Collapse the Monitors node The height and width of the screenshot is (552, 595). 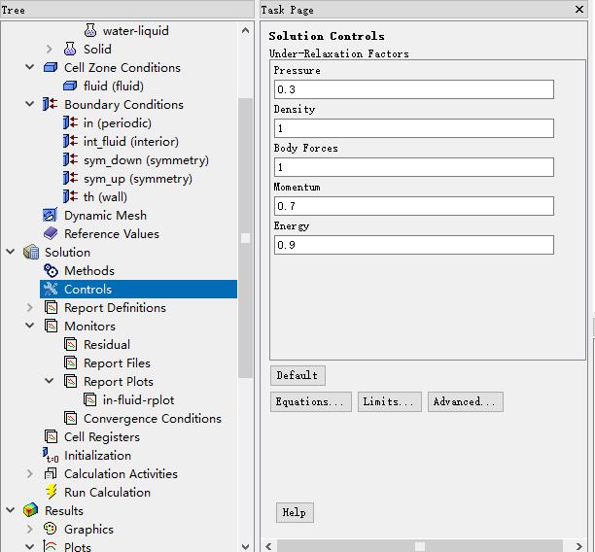(29, 326)
